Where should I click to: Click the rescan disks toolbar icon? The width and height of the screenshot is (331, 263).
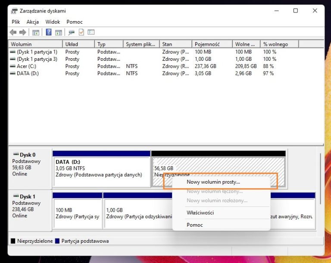point(72,32)
